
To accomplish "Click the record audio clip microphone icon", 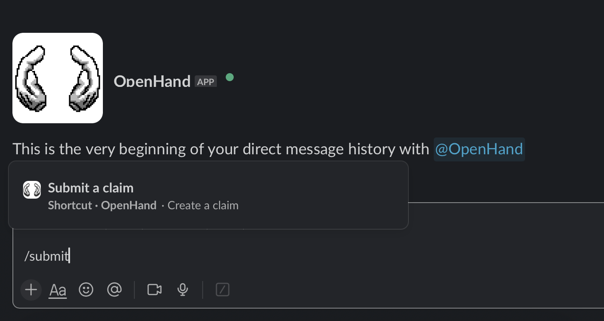I will pyautogui.click(x=183, y=290).
